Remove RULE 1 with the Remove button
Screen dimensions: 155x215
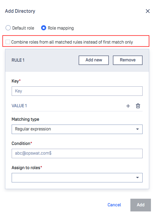point(128,60)
